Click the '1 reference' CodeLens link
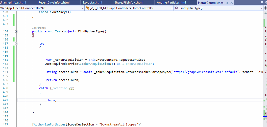 (39, 28)
